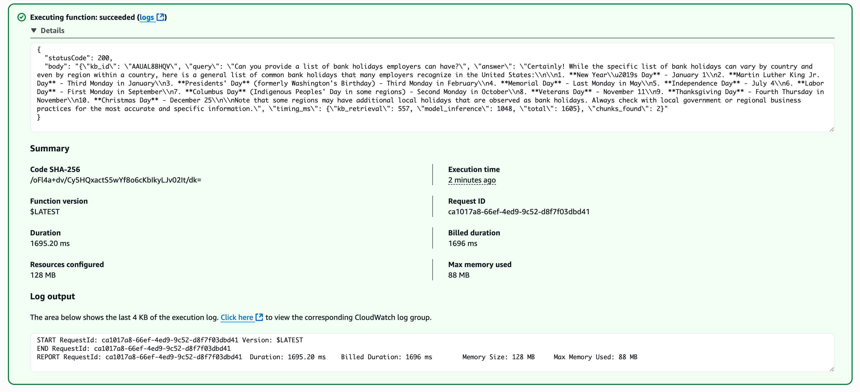Click the Max memory used 88 MB value
This screenshot has width=860, height=392.
point(459,275)
